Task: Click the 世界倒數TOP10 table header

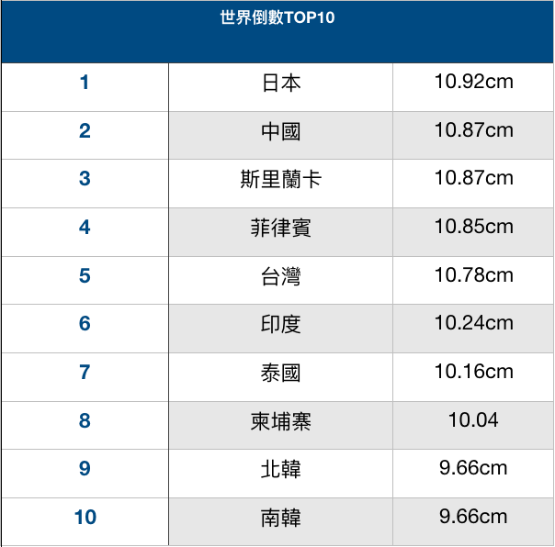Action: point(277,18)
